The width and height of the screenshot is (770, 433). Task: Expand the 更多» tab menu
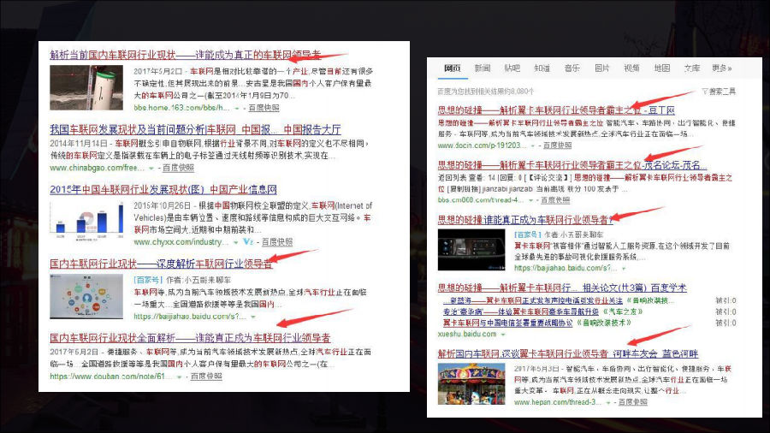coord(722,68)
